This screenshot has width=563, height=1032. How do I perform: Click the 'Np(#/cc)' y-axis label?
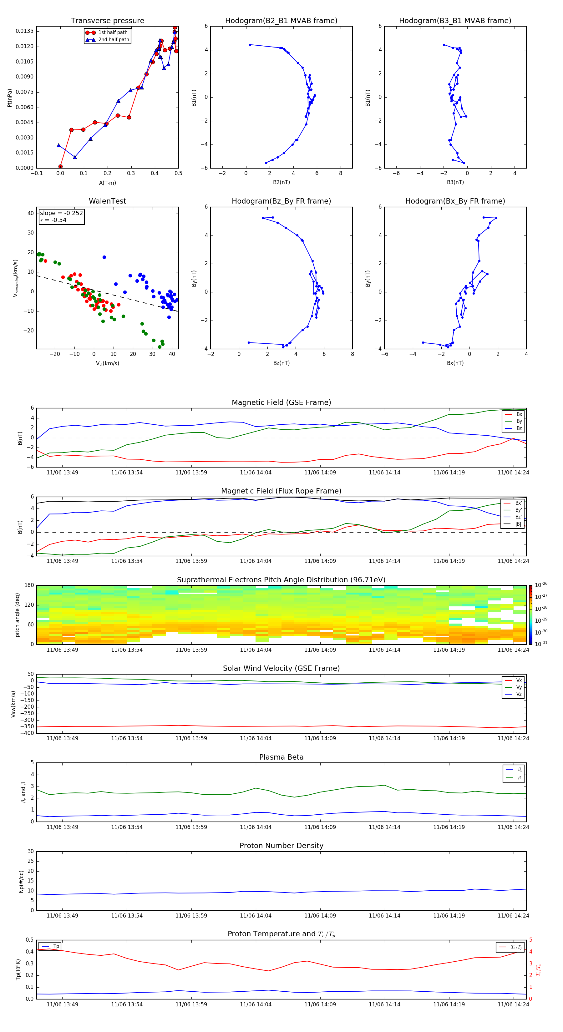(x=21, y=881)
